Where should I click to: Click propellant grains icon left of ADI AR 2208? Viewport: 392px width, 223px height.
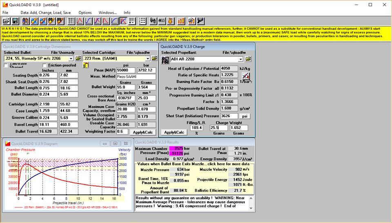(165, 60)
